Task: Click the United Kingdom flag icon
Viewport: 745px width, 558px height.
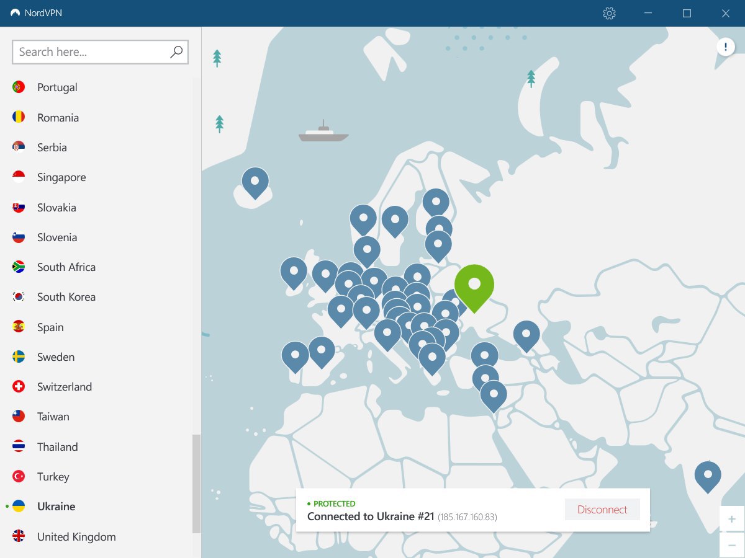Action: (x=19, y=536)
